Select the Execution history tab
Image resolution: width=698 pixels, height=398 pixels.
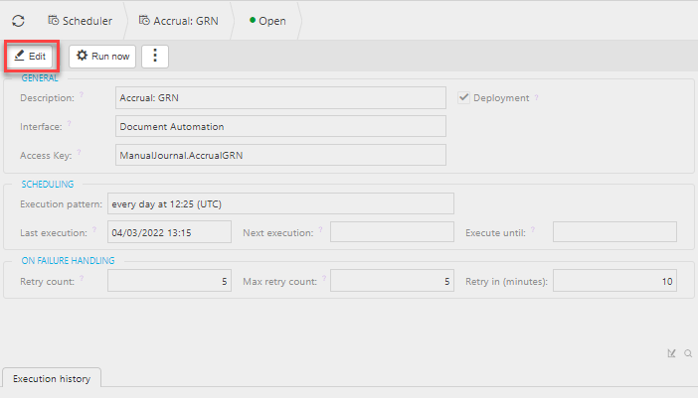[x=52, y=378]
